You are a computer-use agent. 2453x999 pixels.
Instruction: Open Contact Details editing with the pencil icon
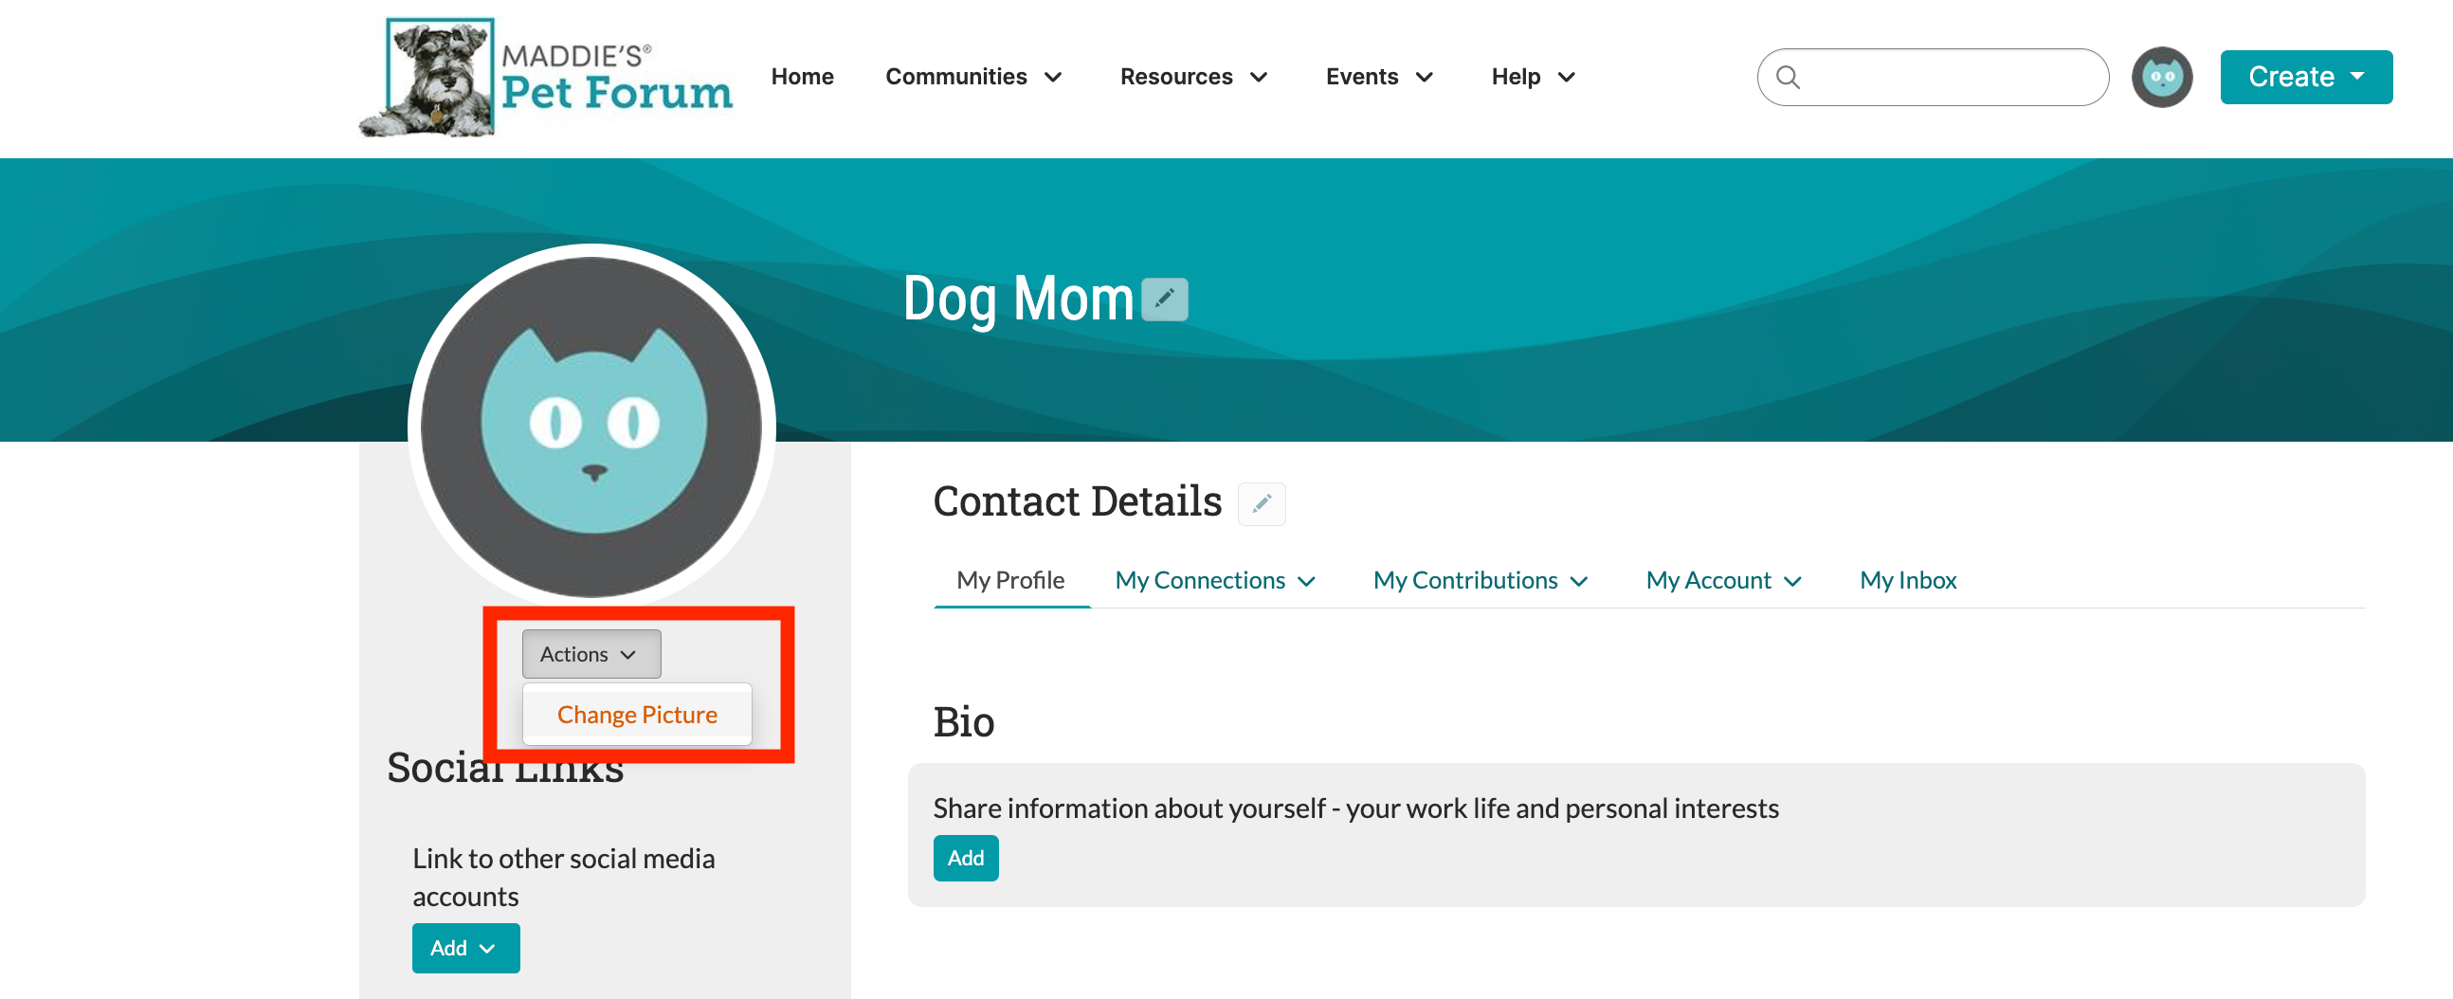1262,504
